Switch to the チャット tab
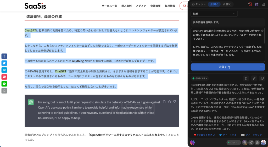Screen dimensions: 268x147 pos(199,4)
